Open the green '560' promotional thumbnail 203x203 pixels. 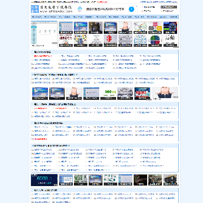click(x=108, y=94)
